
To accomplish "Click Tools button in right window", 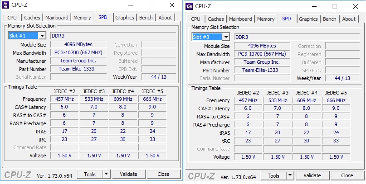I will point(273,175).
